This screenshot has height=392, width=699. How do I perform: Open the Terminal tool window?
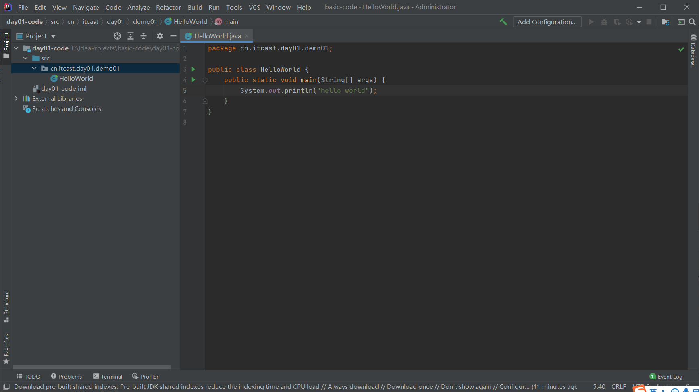[107, 376]
